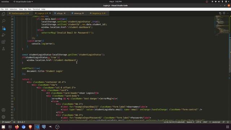Click the Open Changes editor icon

pos(220,13)
